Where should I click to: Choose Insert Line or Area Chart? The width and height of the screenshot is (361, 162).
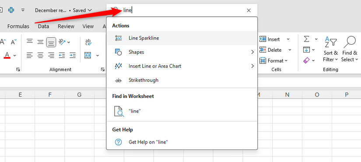182,66
